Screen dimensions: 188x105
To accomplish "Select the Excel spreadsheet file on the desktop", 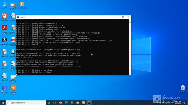I will click(x=13, y=30).
